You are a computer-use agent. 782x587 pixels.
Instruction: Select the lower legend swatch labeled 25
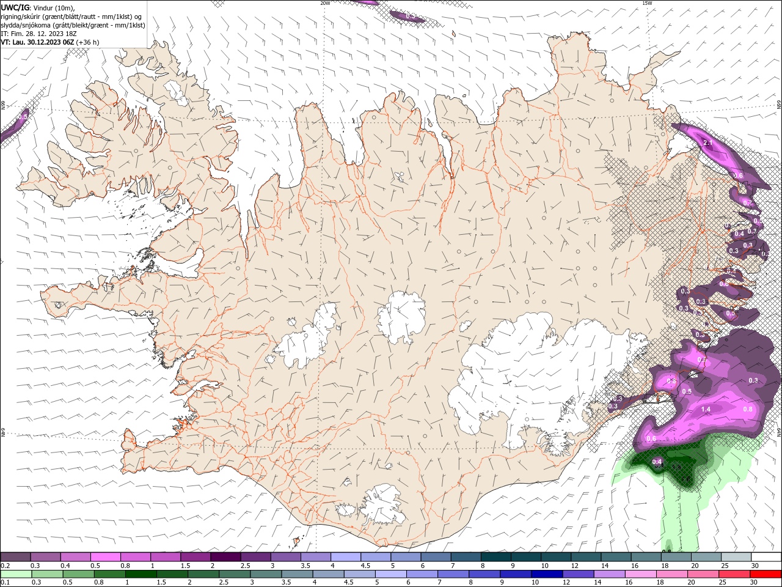click(734, 574)
